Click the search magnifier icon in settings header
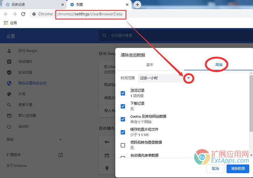 click(x=104, y=35)
